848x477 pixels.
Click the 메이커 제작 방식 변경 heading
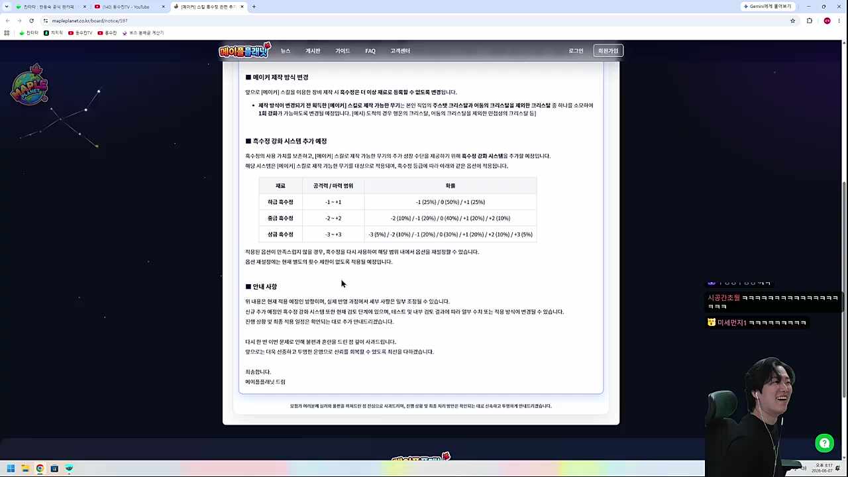pos(277,78)
